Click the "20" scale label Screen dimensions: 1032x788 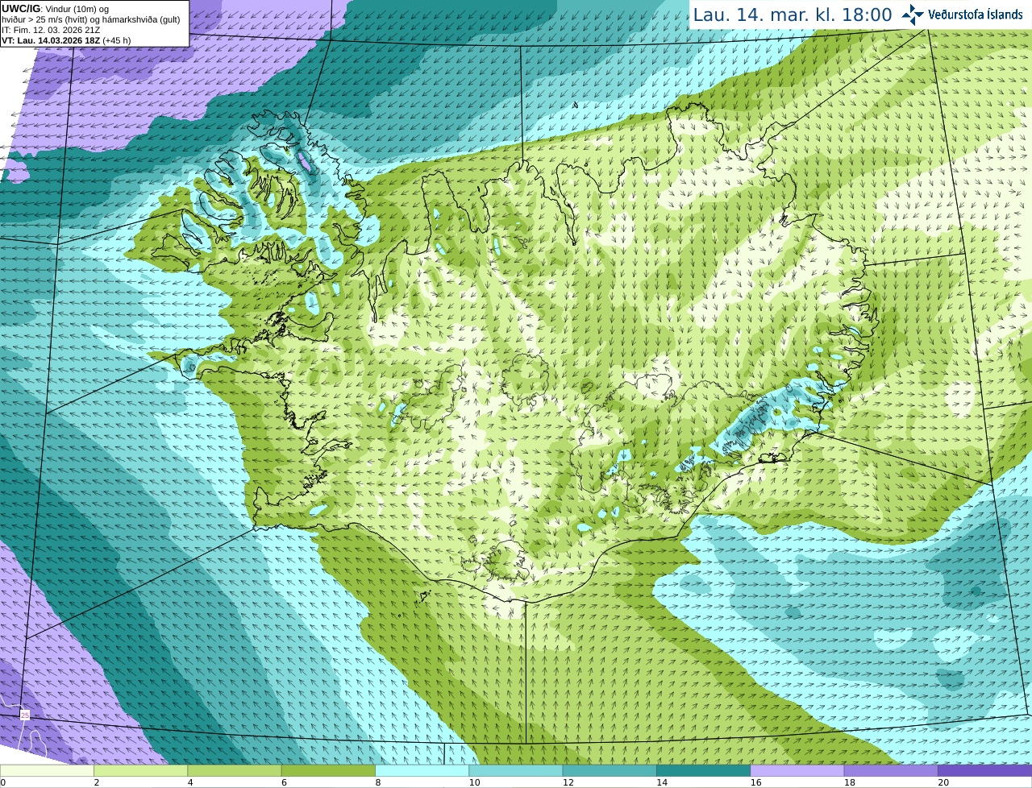pos(943,782)
